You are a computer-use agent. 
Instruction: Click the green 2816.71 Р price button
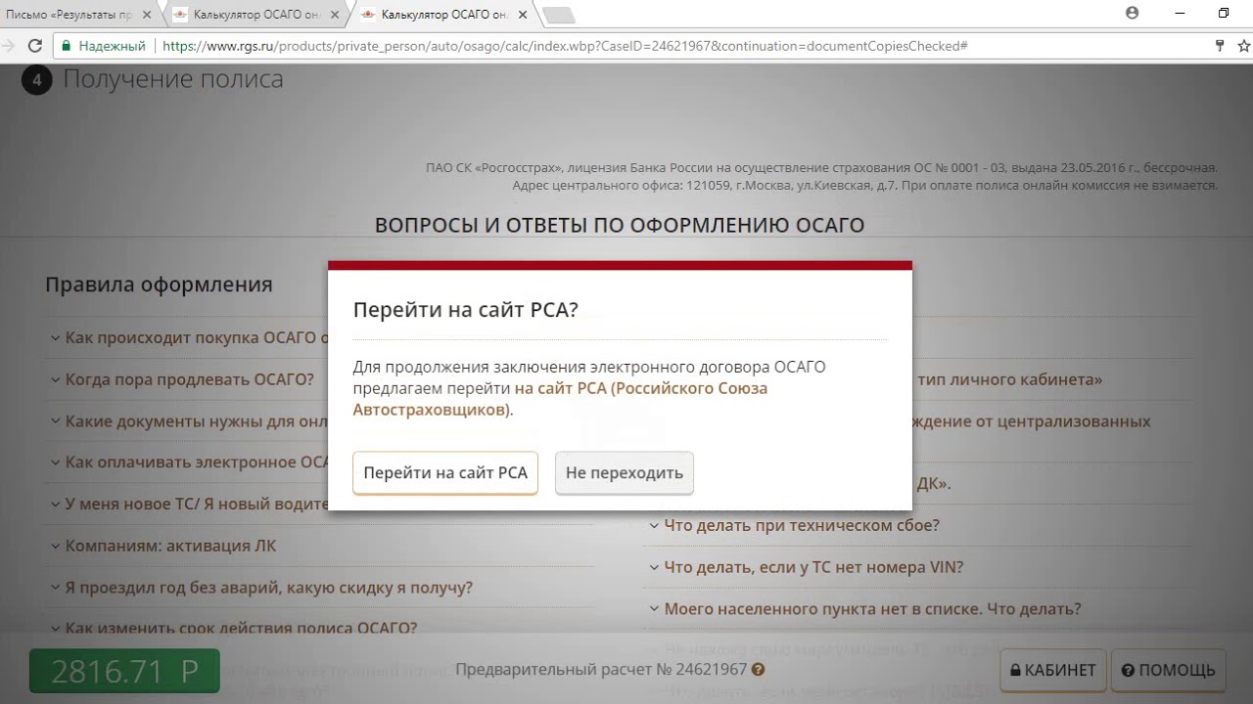click(x=124, y=671)
